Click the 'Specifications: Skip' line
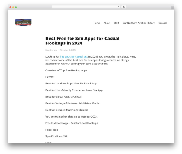The width and height of the screenshot is (182, 154). 57,137
